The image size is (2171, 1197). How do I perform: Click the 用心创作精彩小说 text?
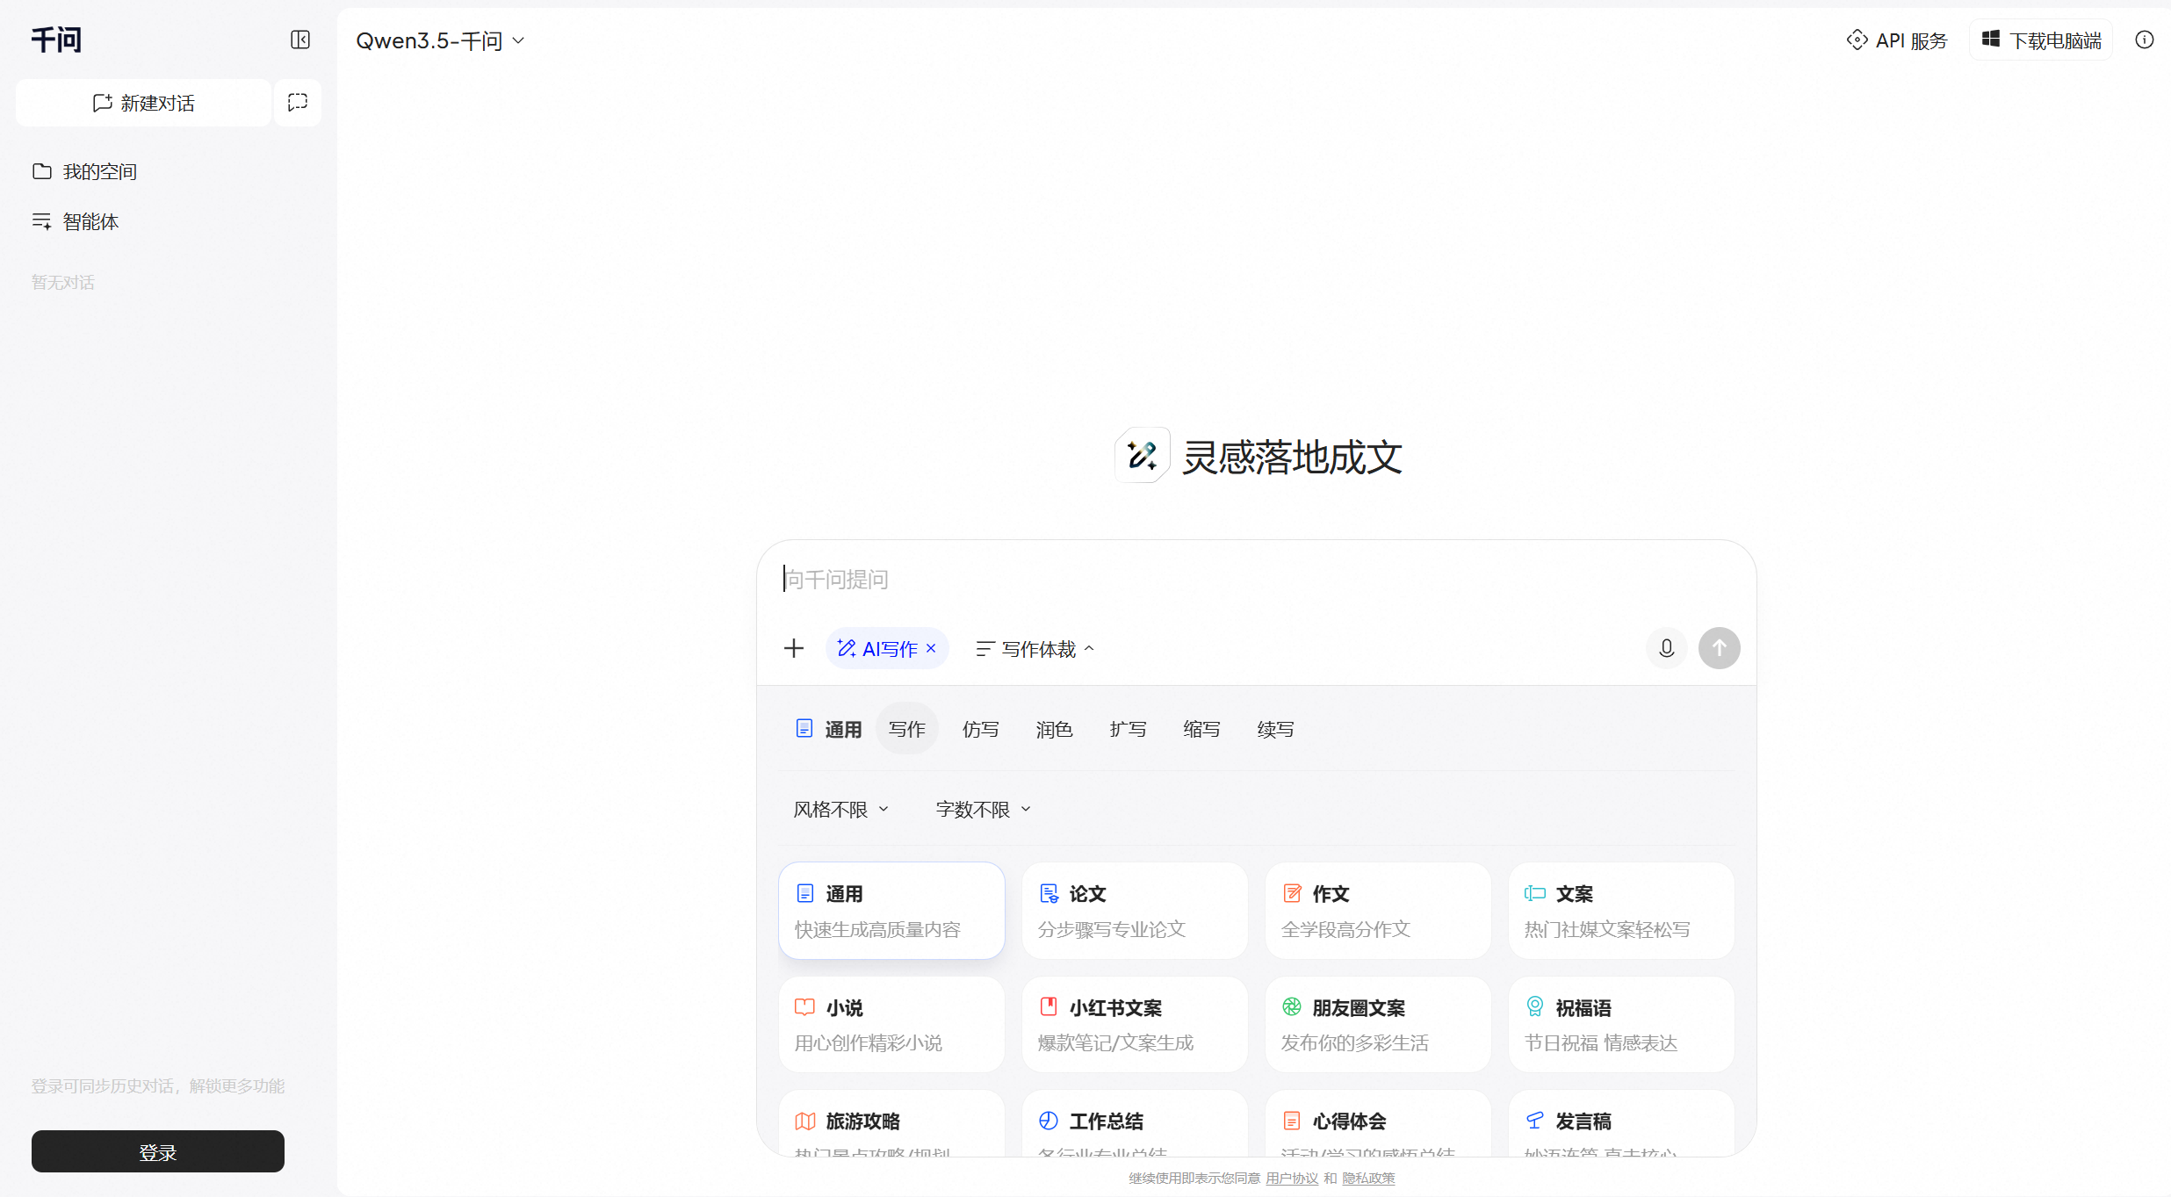(869, 1042)
